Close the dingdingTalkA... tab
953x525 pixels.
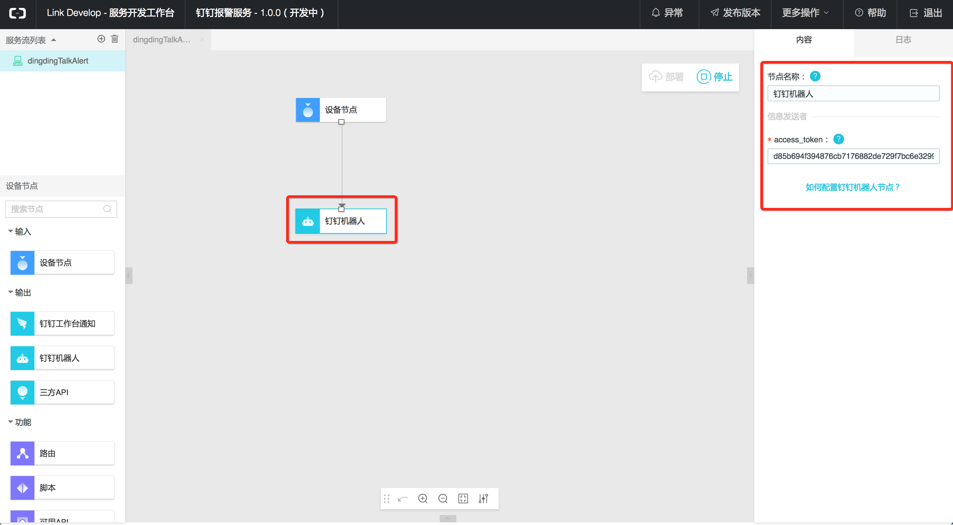click(202, 40)
